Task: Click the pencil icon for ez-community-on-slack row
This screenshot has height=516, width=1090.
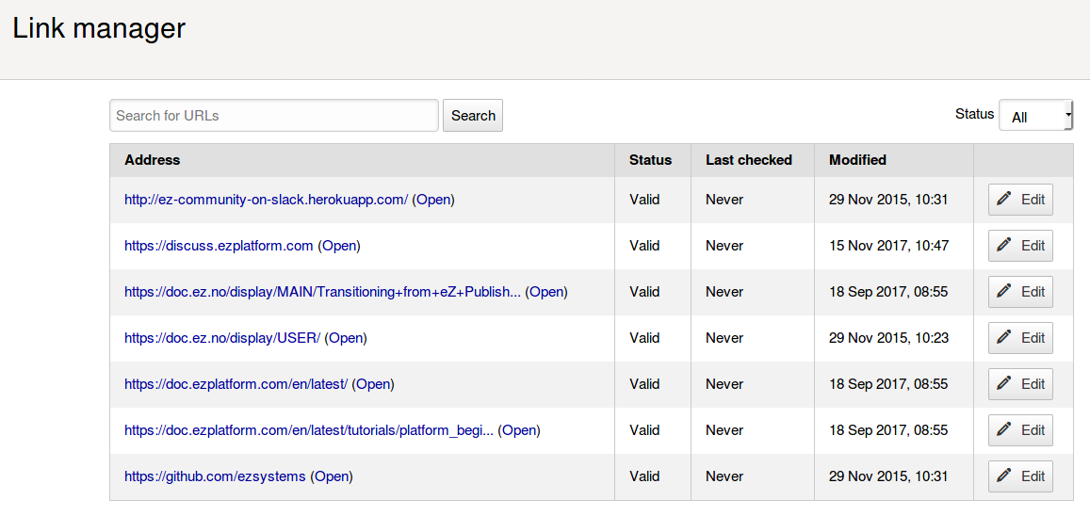Action: [1004, 200]
